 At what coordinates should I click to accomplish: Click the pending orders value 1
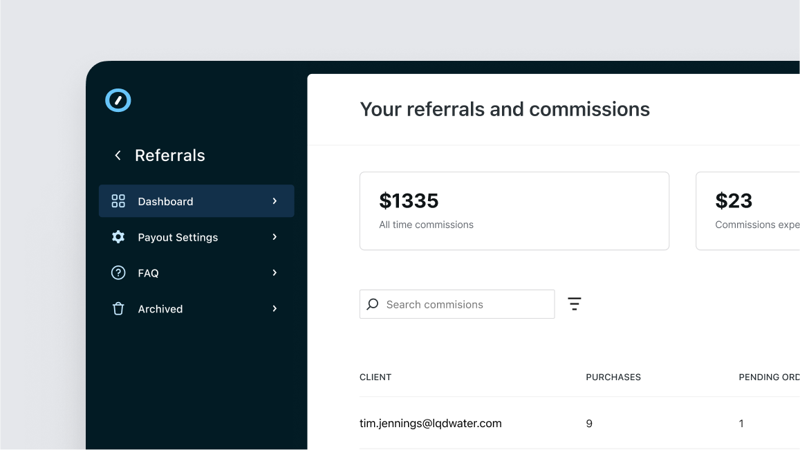(x=741, y=424)
